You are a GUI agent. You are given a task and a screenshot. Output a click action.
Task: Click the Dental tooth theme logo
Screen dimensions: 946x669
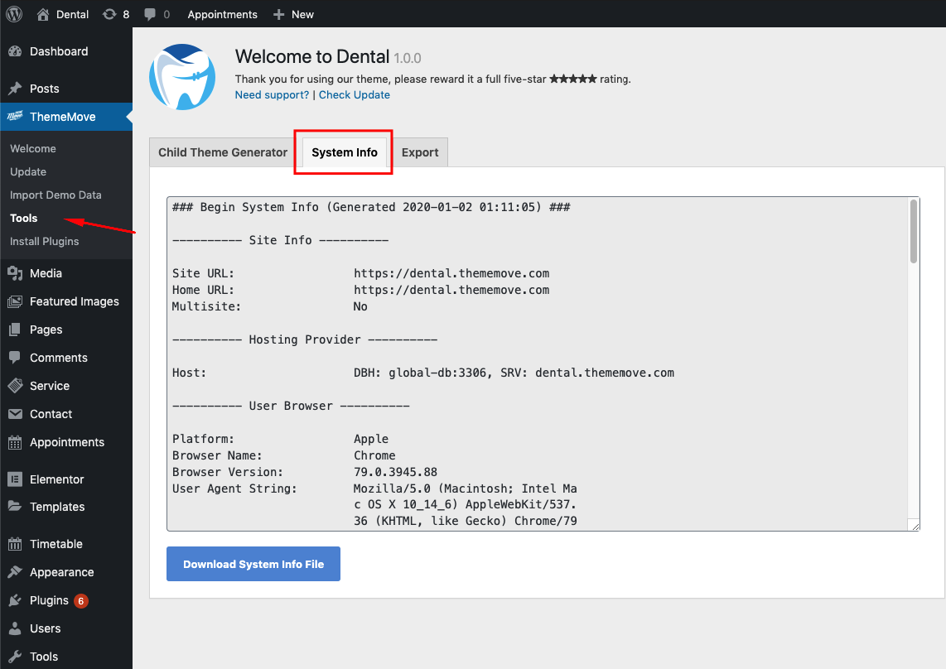click(x=182, y=77)
